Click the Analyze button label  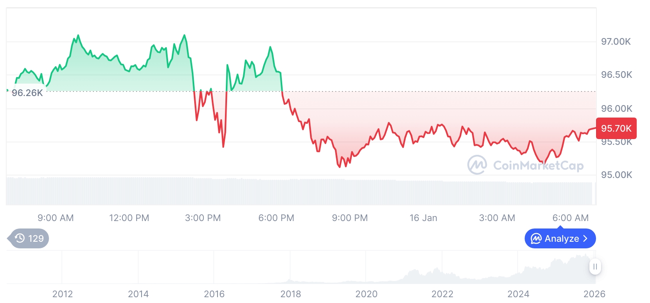562,239
